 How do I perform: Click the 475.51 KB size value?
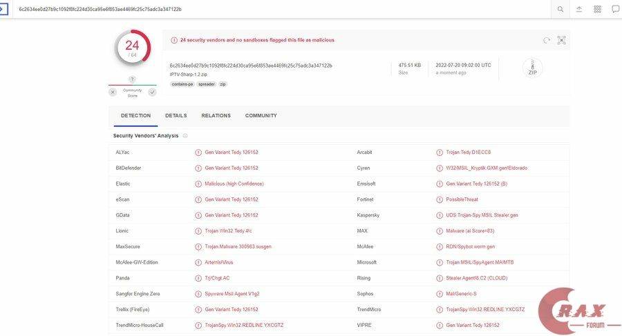click(x=410, y=65)
